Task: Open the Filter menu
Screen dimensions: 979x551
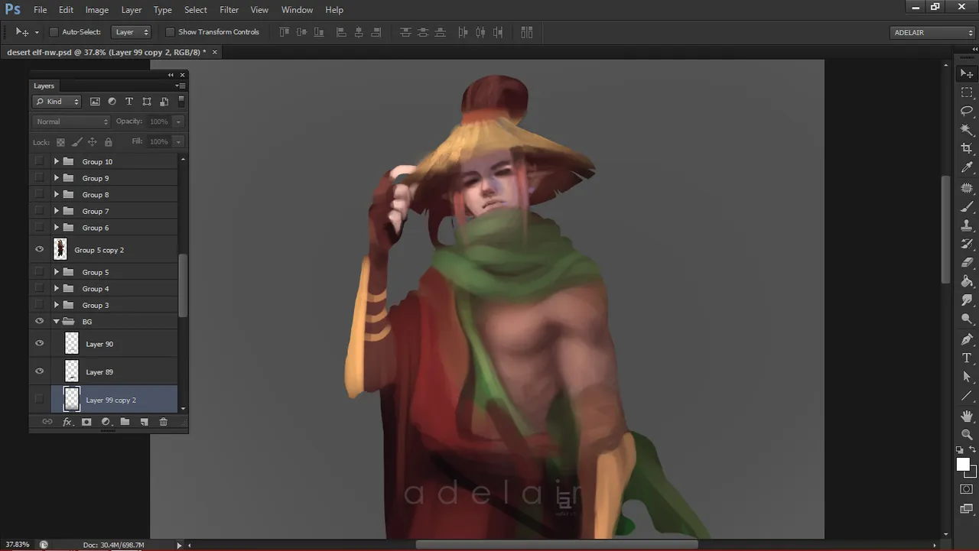Action: tap(229, 10)
